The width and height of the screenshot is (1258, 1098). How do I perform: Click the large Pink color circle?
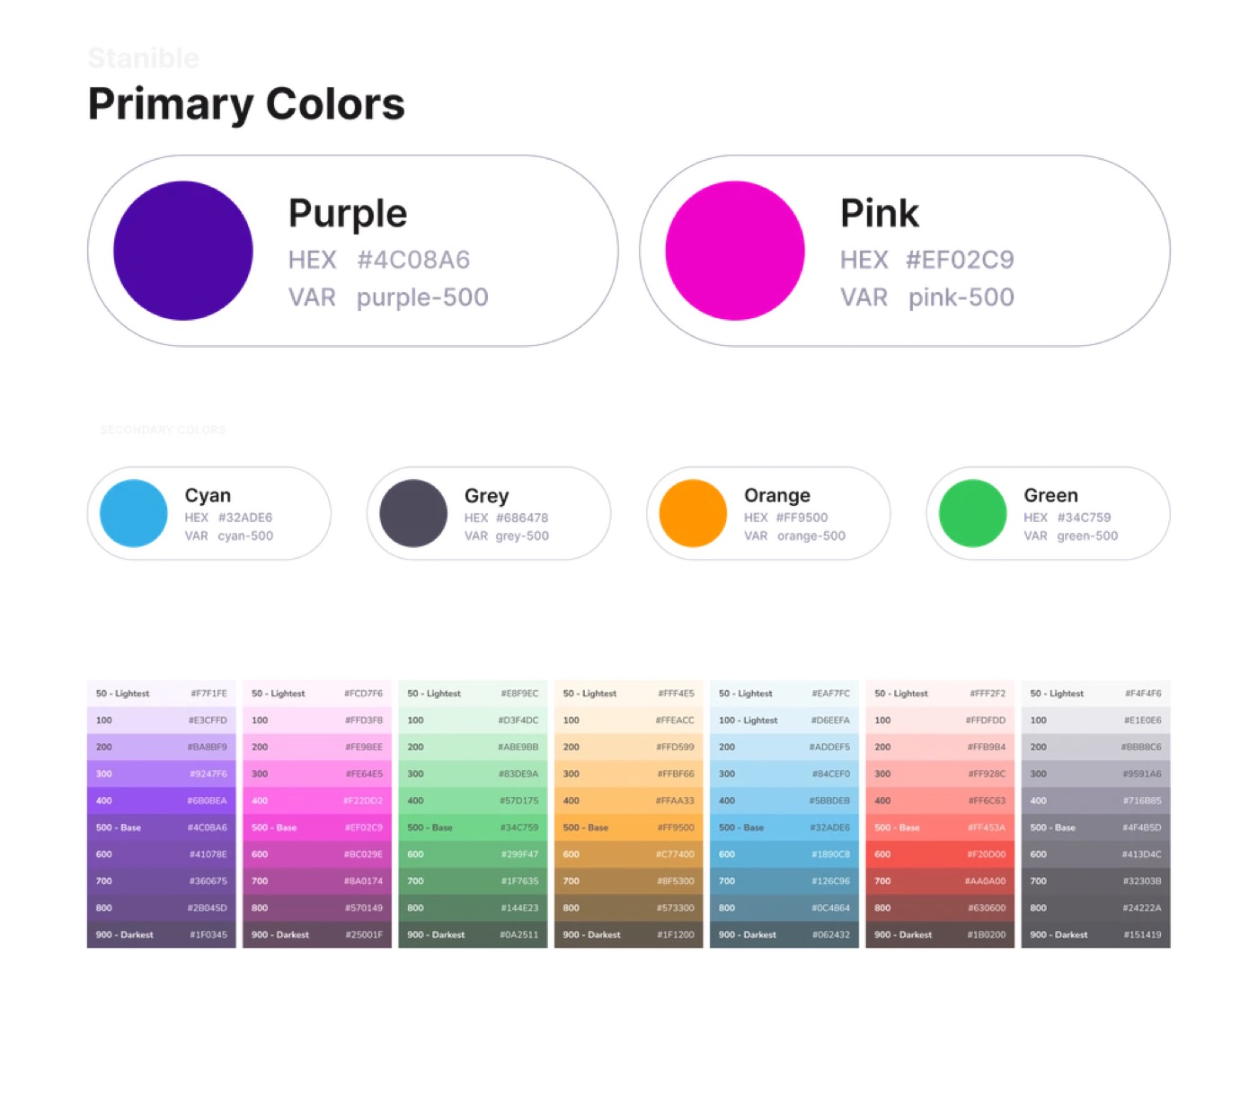click(735, 251)
